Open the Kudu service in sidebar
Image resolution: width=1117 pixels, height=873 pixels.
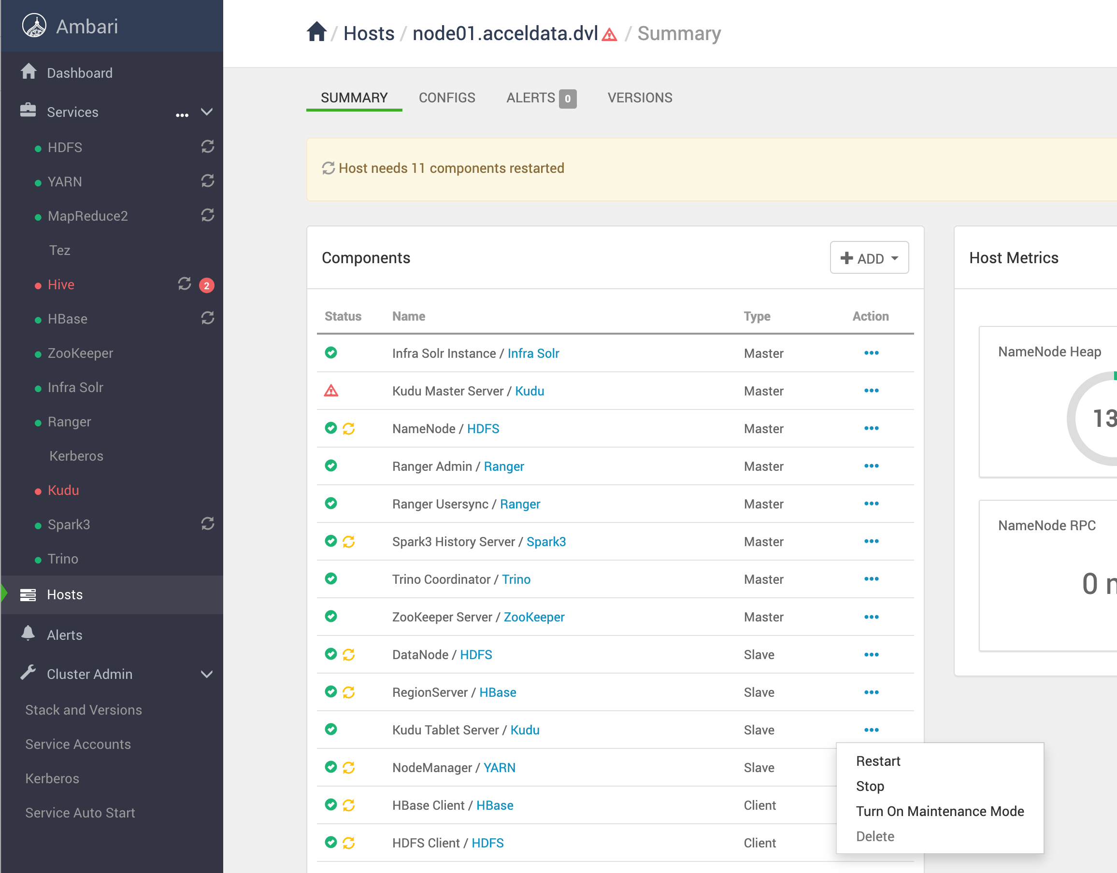coord(63,490)
